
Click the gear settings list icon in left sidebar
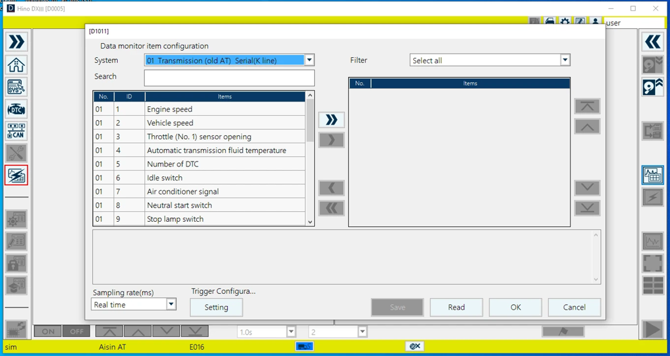[16, 219]
